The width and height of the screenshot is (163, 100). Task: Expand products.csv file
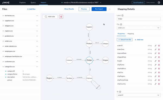[x=3, y=36]
